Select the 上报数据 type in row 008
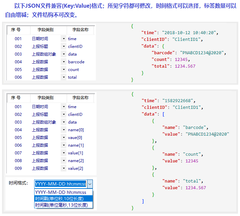Viewport: 240px width, 216px height. (x=40, y=161)
